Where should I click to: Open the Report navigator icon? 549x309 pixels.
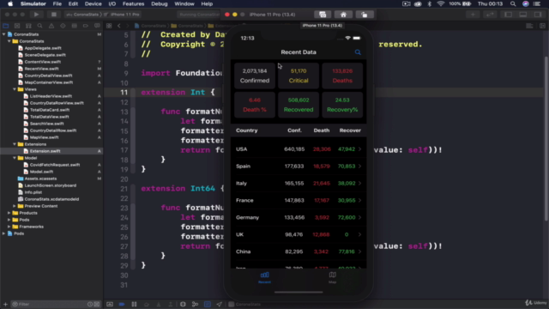pyautogui.click(x=97, y=26)
